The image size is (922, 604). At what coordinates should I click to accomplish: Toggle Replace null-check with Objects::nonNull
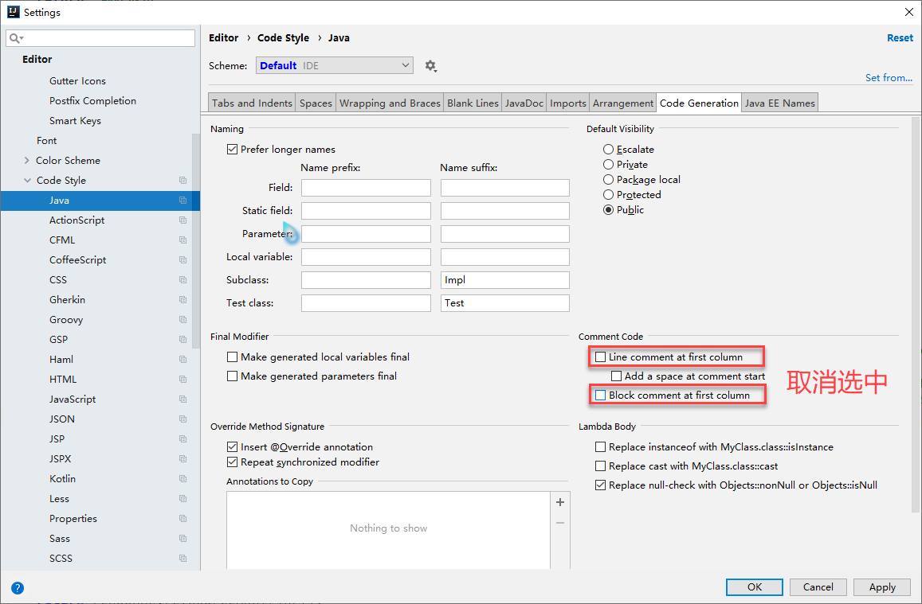[600, 485]
